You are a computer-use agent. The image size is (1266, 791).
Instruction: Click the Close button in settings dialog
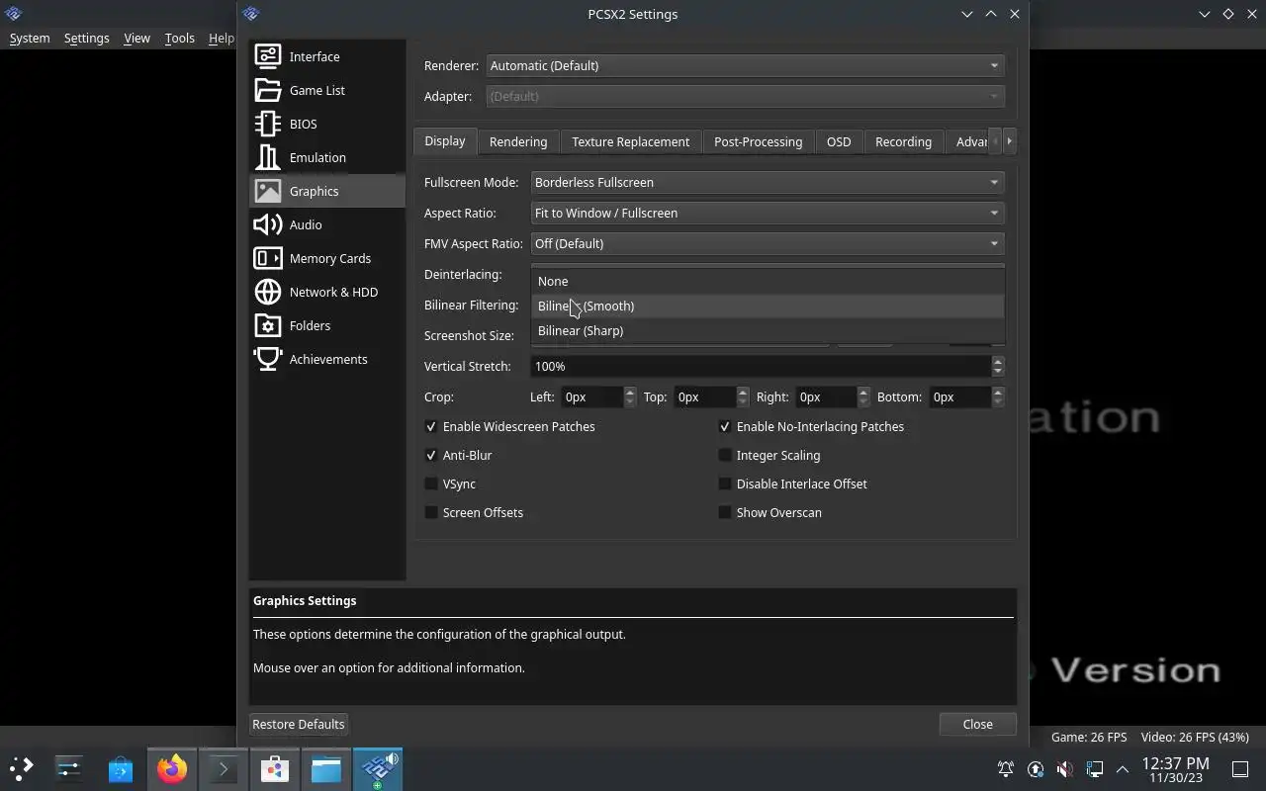978,724
